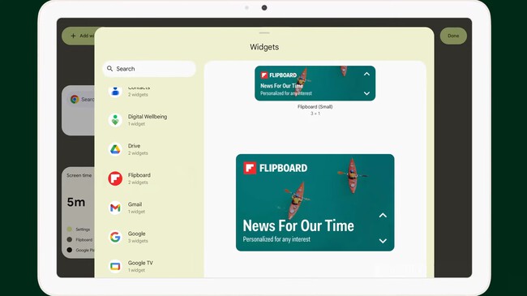
Task: Choose the Flipboard app icon in the list
Action: pyautogui.click(x=115, y=178)
